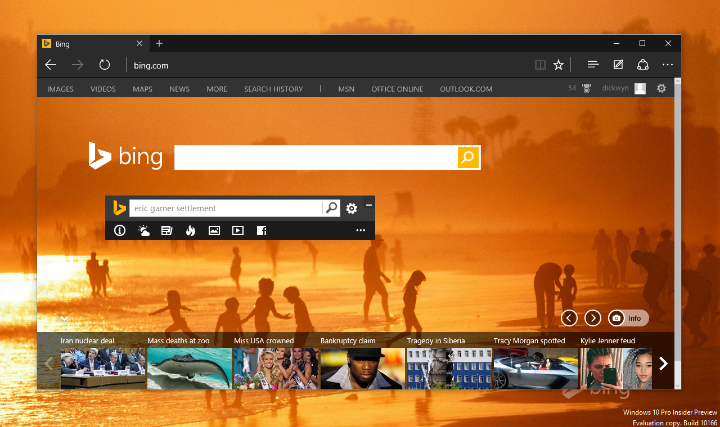
Task: Select the weather icon in the Bing widget
Action: pyautogui.click(x=143, y=230)
